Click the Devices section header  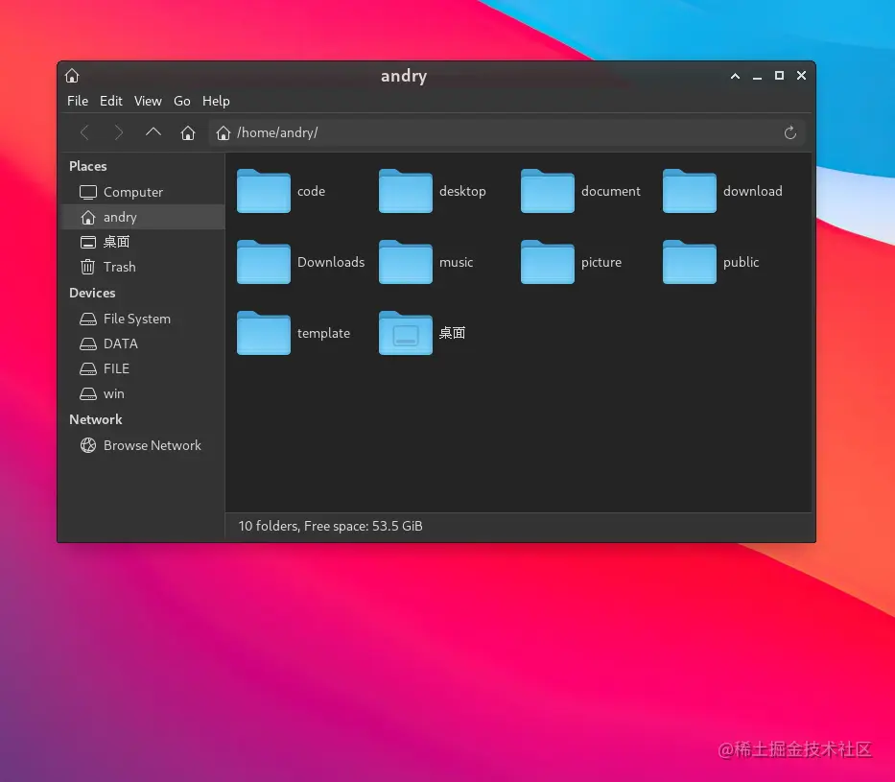pyautogui.click(x=92, y=293)
